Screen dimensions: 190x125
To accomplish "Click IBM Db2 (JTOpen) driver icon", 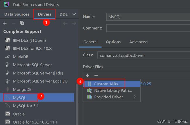I will [8, 40].
